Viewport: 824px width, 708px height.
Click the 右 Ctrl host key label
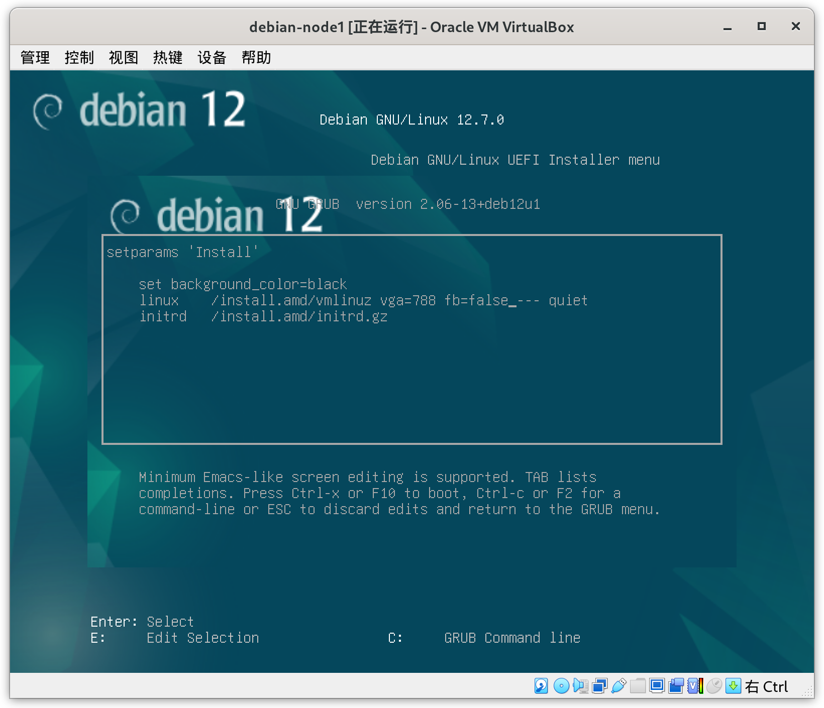767,686
